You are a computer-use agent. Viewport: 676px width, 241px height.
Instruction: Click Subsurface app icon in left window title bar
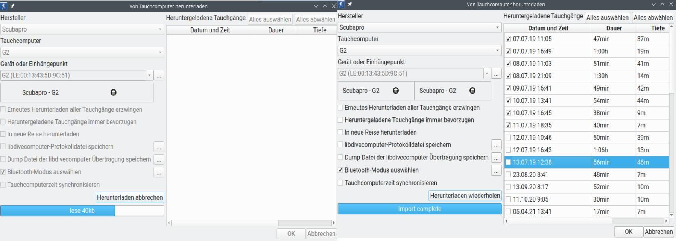click(x=4, y=6)
